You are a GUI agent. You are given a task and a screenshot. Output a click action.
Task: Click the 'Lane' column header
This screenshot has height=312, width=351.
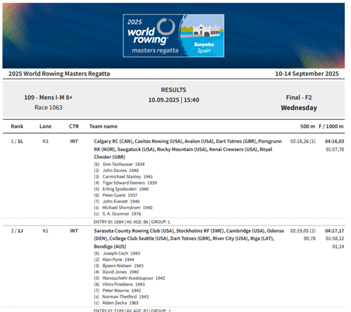pos(45,126)
